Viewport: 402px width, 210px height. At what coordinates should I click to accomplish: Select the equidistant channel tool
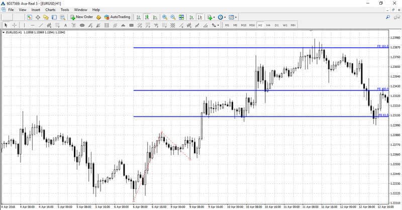49,25
